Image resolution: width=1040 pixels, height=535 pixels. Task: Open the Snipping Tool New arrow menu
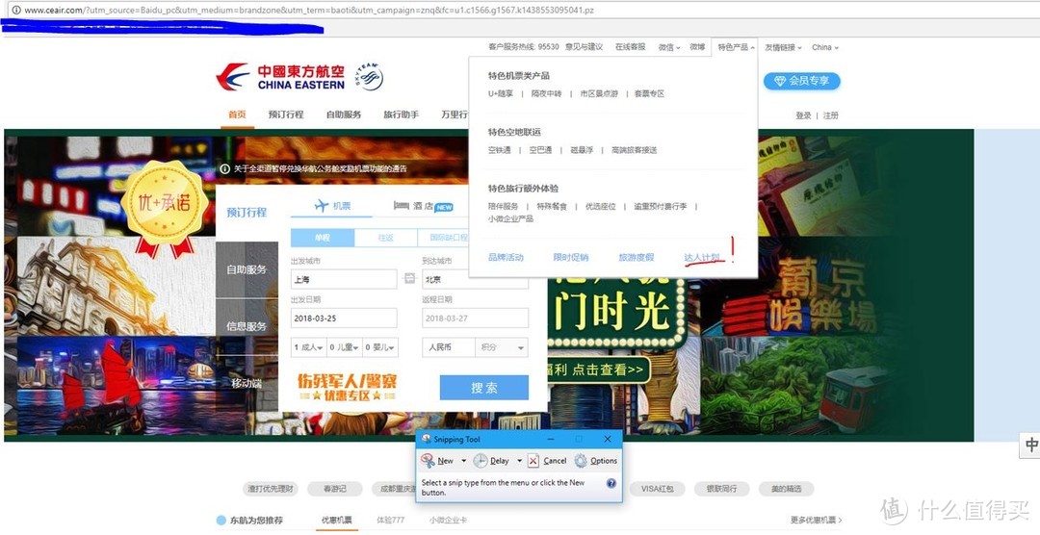point(463,461)
